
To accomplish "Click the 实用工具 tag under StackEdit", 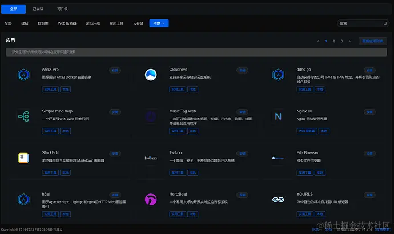I will tap(50, 173).
